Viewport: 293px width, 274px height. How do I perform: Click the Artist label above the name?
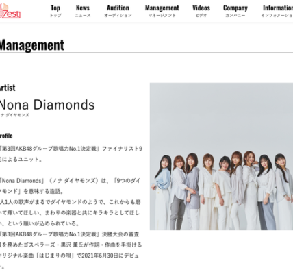[x=8, y=88]
